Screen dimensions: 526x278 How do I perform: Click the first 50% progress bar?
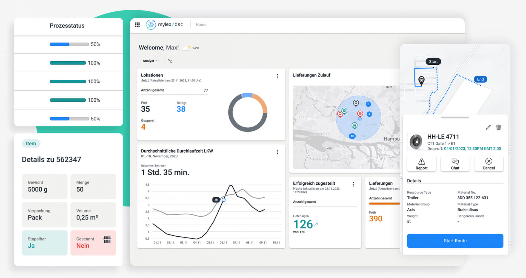[x=69, y=44]
